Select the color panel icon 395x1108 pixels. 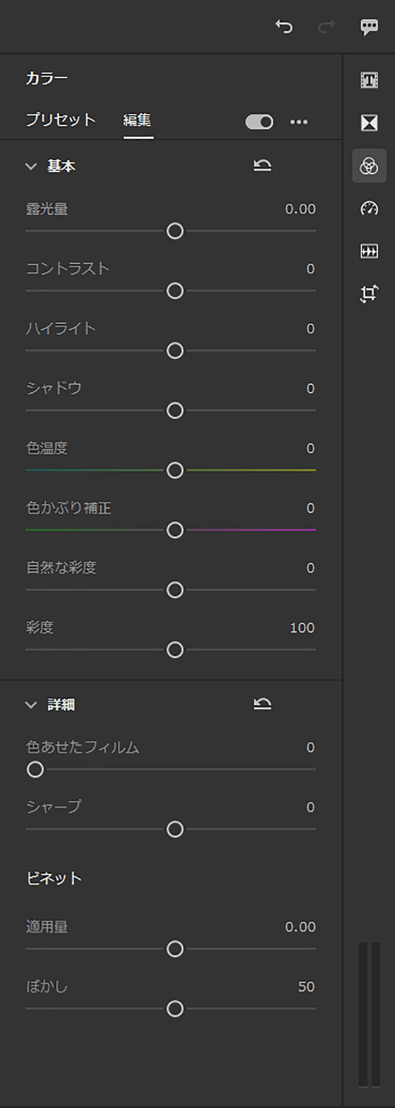click(369, 166)
